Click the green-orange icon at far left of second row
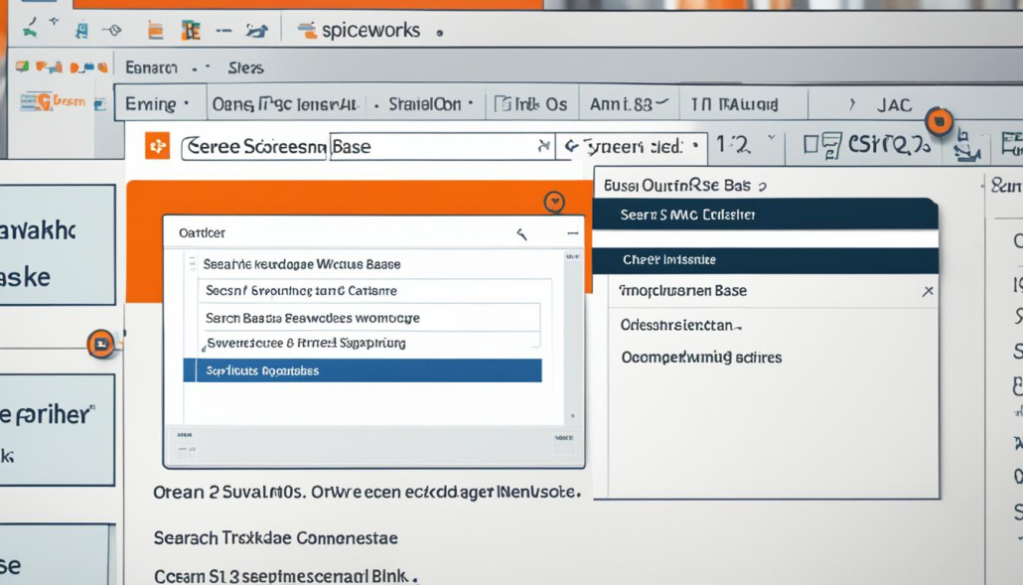Viewport: 1023px width, 585px height. [x=23, y=67]
